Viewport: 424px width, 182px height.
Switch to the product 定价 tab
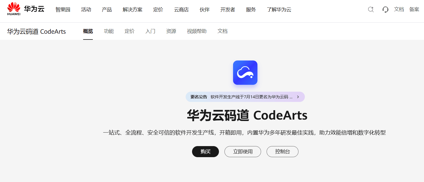click(x=130, y=31)
